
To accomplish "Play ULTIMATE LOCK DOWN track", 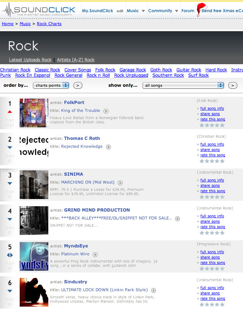I will coord(154,290).
